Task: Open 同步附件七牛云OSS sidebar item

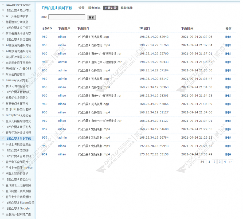Action: (18, 69)
